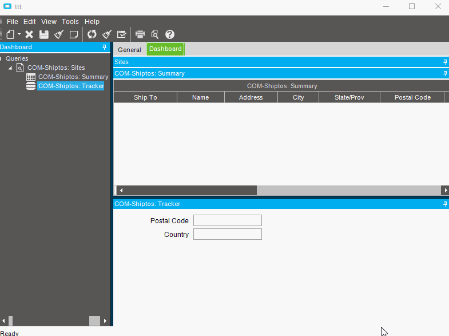449x336 pixels.
Task: Click the tracker icon beside COM-Shiptos: Tracker
Action: coord(31,86)
